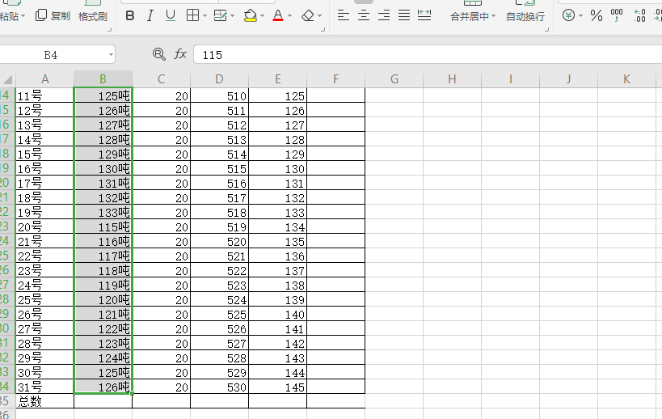Click 合并居中 merge and center
The height and width of the screenshot is (419, 662).
coord(470,16)
